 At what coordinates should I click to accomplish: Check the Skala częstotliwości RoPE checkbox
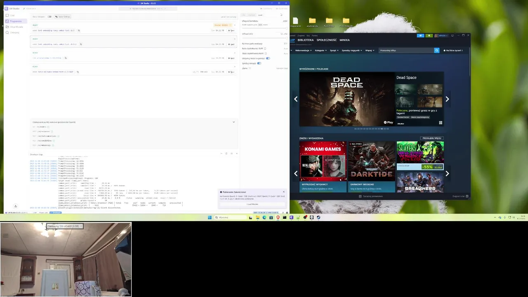(266, 53)
